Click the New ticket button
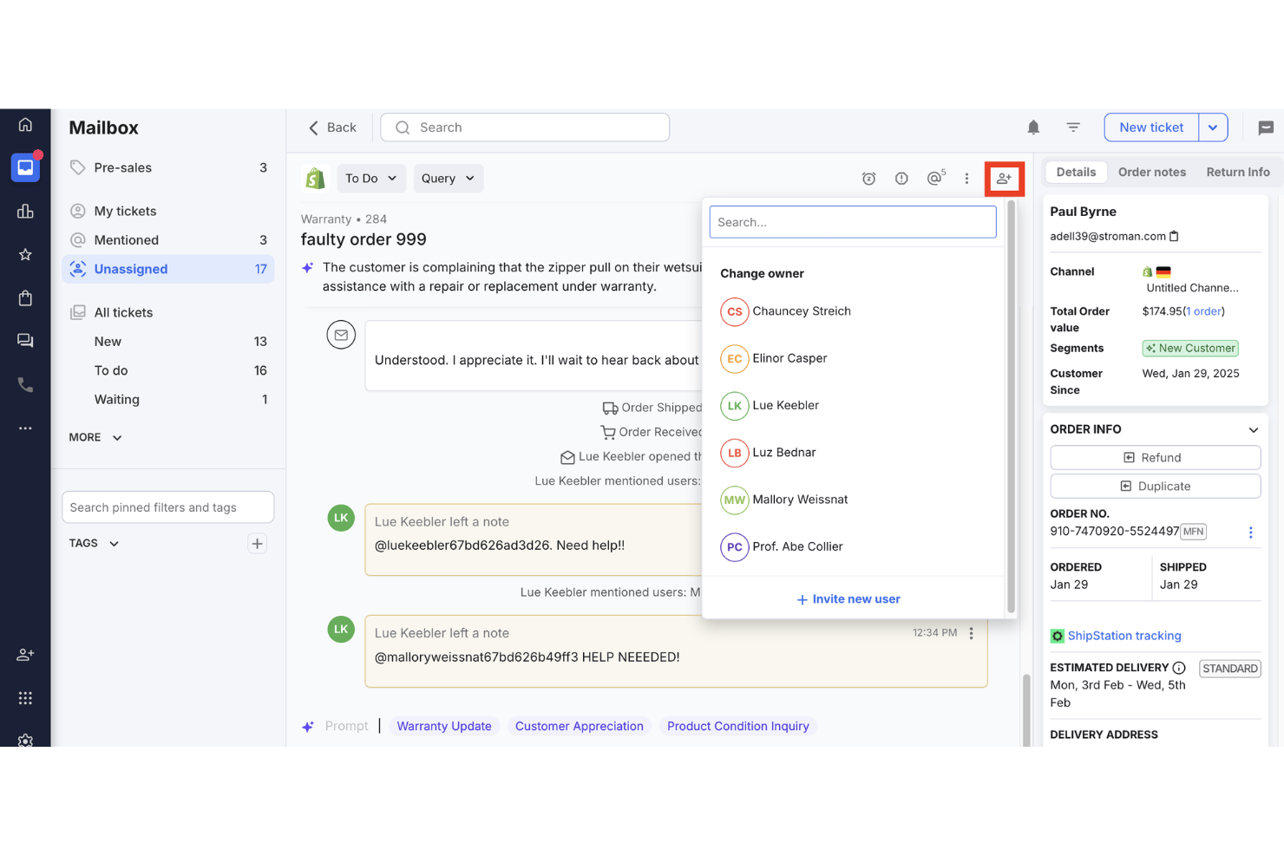Image resolution: width=1284 pixels, height=856 pixels. tap(1151, 127)
